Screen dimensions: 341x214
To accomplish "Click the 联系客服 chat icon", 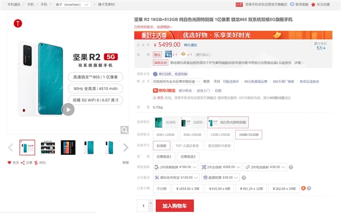I will [x=292, y=5].
